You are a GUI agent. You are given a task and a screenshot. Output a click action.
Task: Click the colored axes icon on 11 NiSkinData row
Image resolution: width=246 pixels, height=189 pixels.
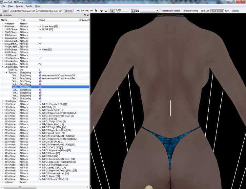click(40, 58)
